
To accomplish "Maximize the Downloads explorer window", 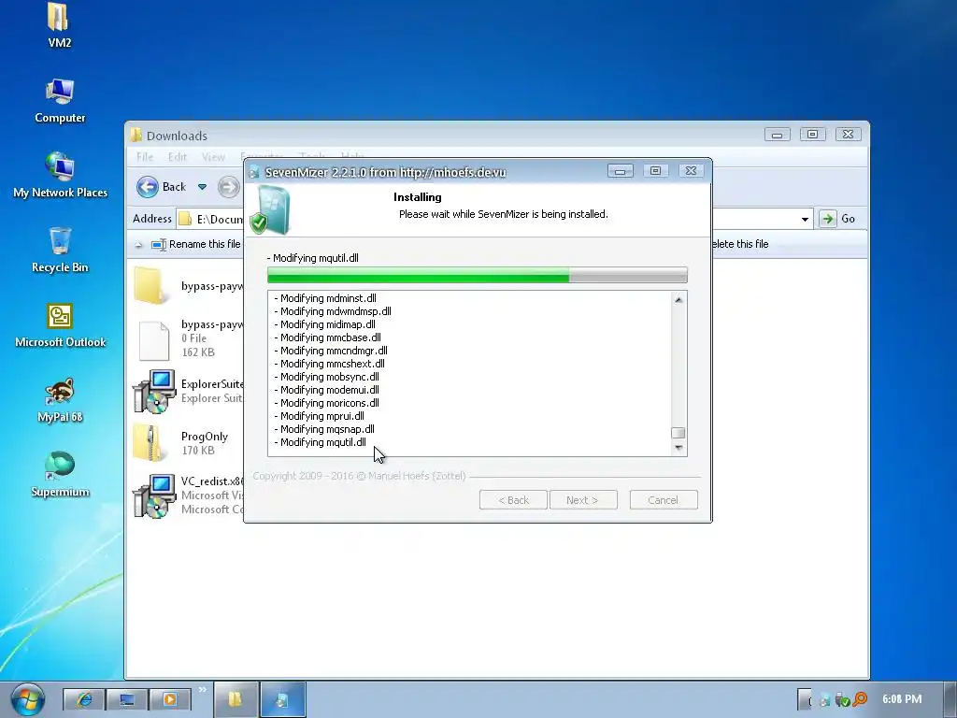I will pyautogui.click(x=812, y=135).
